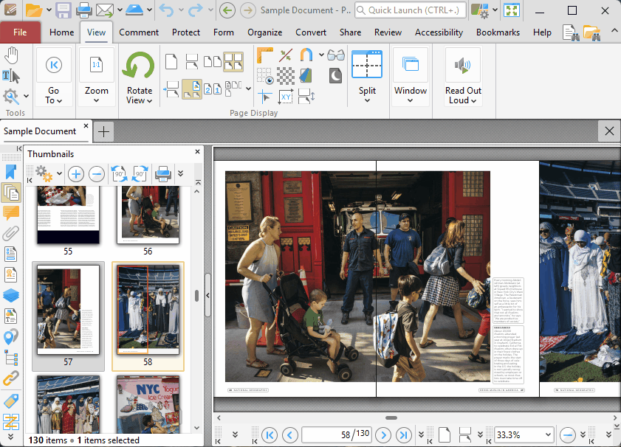
Task: Toggle the transparency grid checkerboard icon
Action: pos(285,75)
